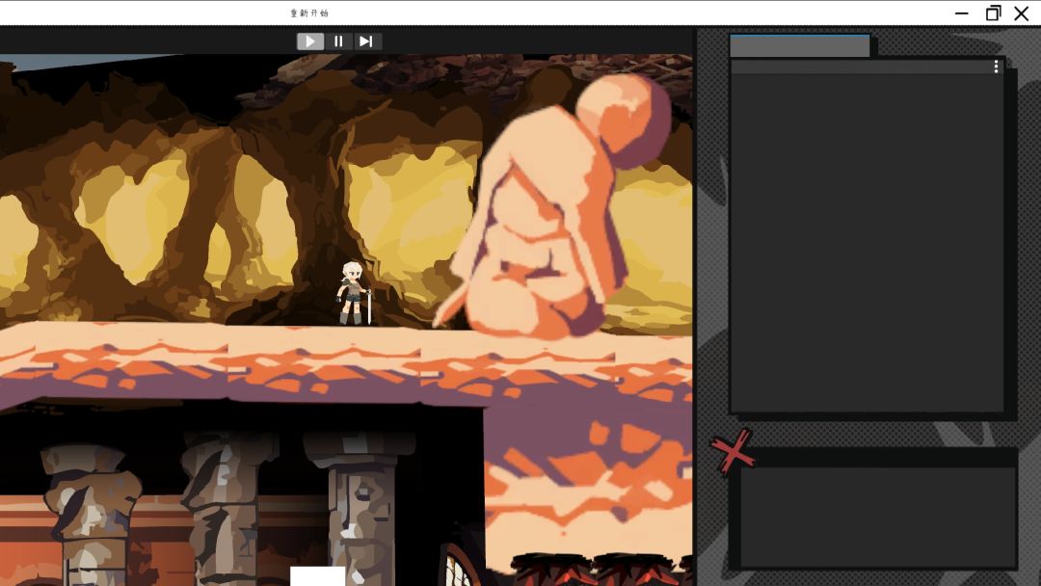Click the white rectangle at the scene bottom

tap(317, 575)
